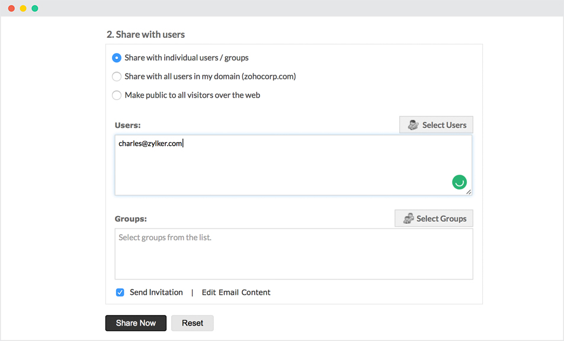Close the window with red button
This screenshot has height=341, width=564.
point(11,8)
